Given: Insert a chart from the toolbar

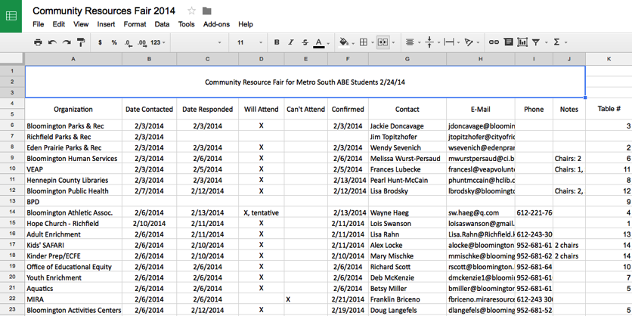Looking at the screenshot, I should coord(522,42).
